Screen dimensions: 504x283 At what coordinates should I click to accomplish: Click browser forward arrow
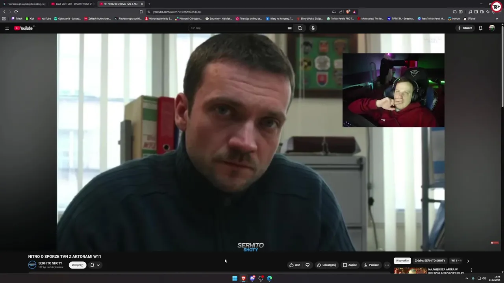click(x=10, y=12)
